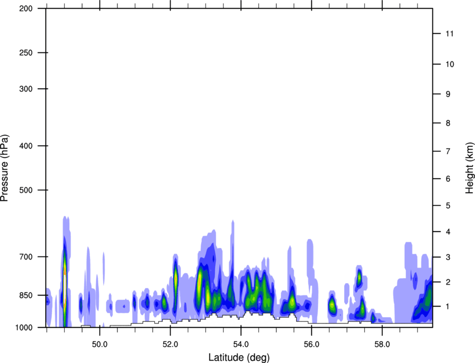This screenshot has height=363, width=475.
Task: Click the 5 km height label
Action: point(448,206)
